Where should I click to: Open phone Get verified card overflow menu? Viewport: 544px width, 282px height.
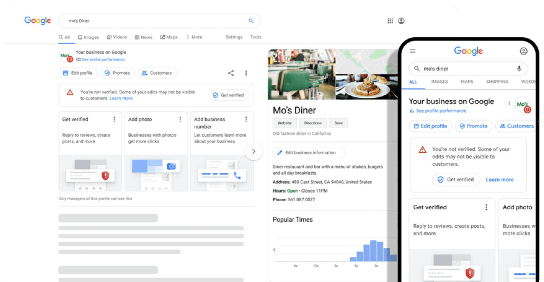pos(486,207)
